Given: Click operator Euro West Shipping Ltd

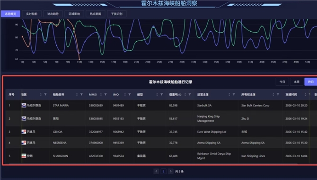Looking at the screenshot, I should 211,132.
